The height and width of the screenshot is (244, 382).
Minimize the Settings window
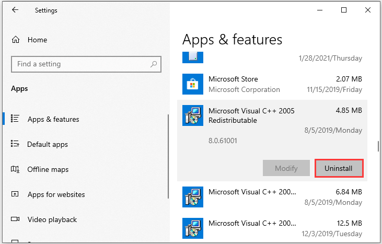pyautogui.click(x=320, y=10)
